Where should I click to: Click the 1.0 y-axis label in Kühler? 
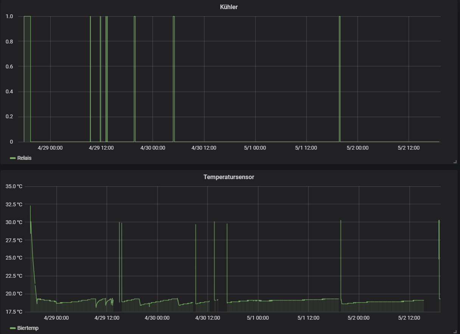coord(9,16)
